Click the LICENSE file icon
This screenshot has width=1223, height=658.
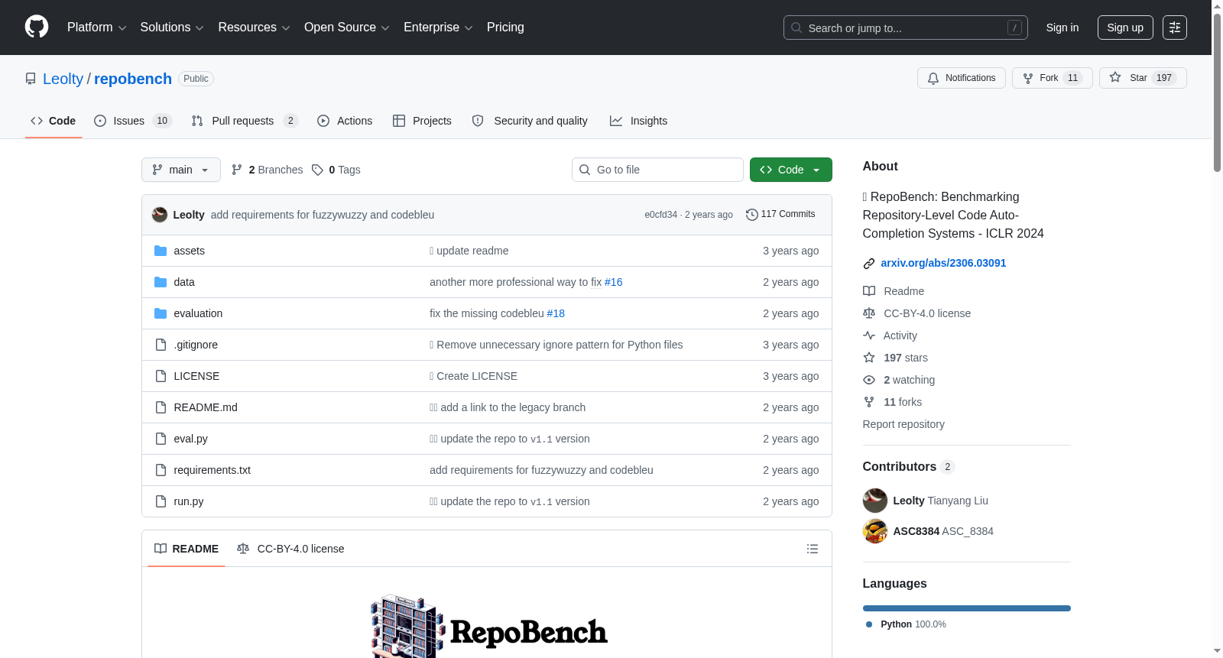[161, 376]
